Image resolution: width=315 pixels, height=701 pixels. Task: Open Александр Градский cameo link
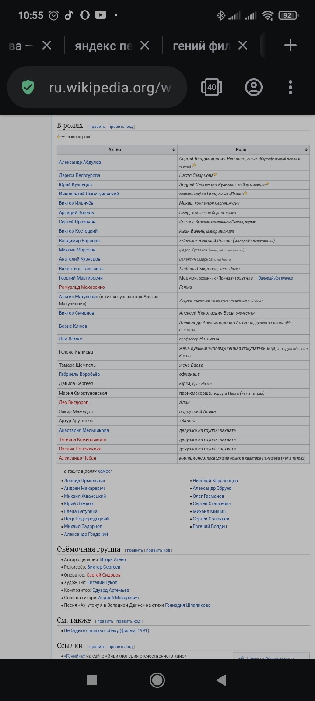(86, 535)
